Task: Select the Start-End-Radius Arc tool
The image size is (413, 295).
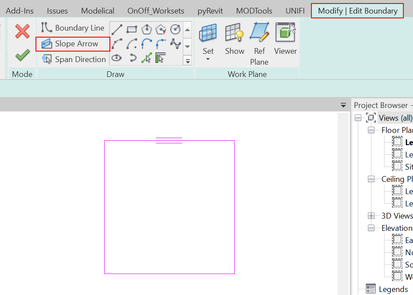Action: point(117,44)
